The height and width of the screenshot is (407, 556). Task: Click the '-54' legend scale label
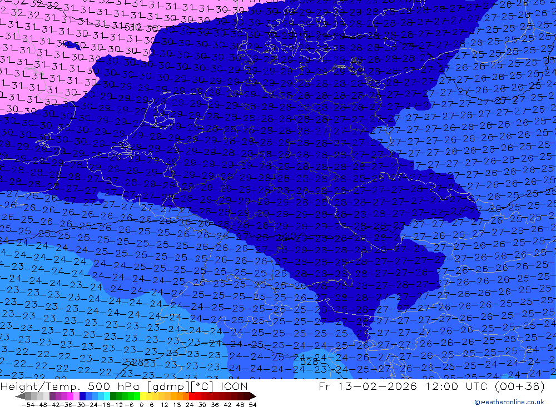pos(28,405)
